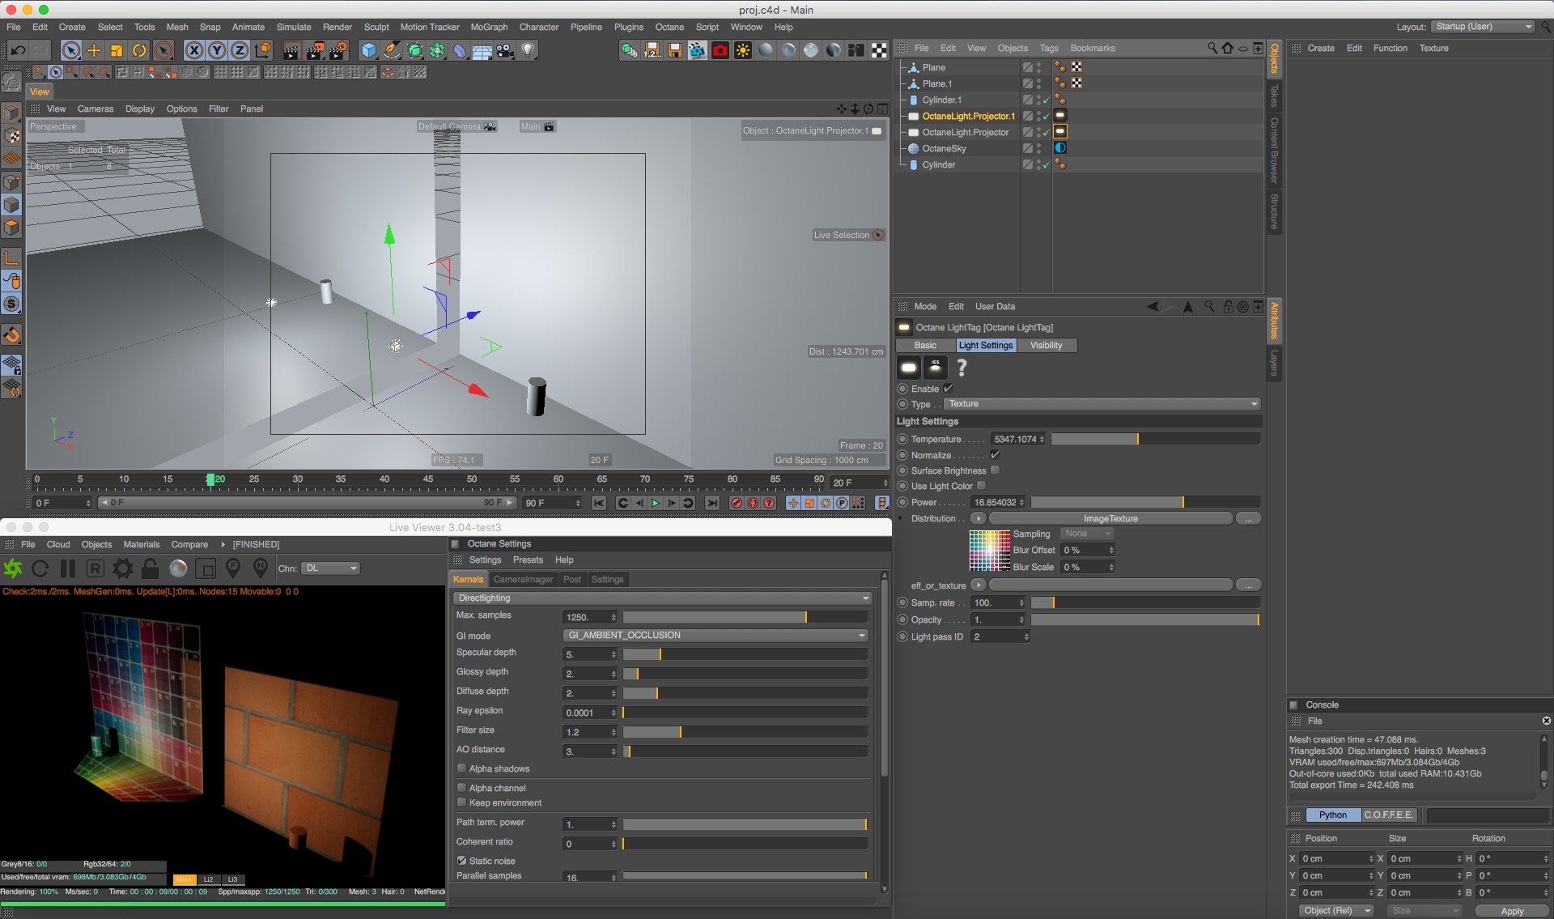Click the light bulb object icon

(x=528, y=50)
